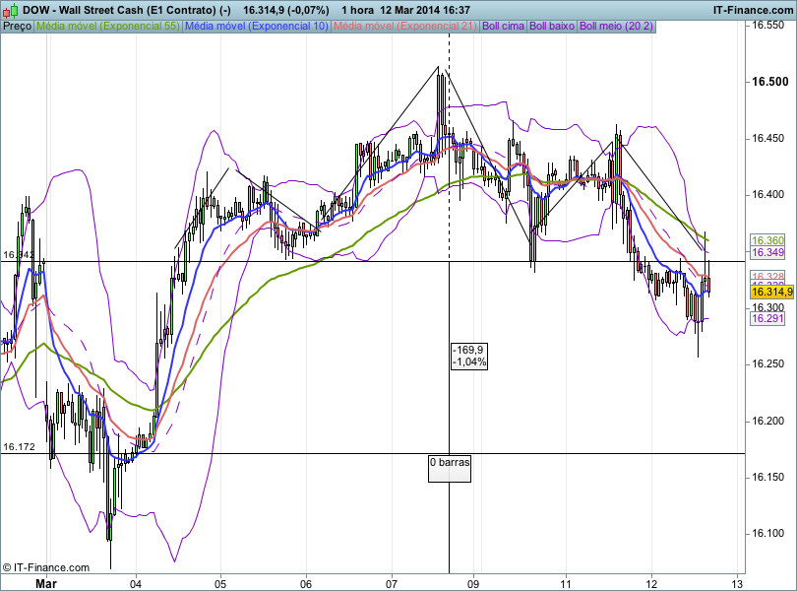Screen dimensions: 797x591
Task: Click the 16.150 price axis label
Action: pyautogui.click(x=768, y=478)
